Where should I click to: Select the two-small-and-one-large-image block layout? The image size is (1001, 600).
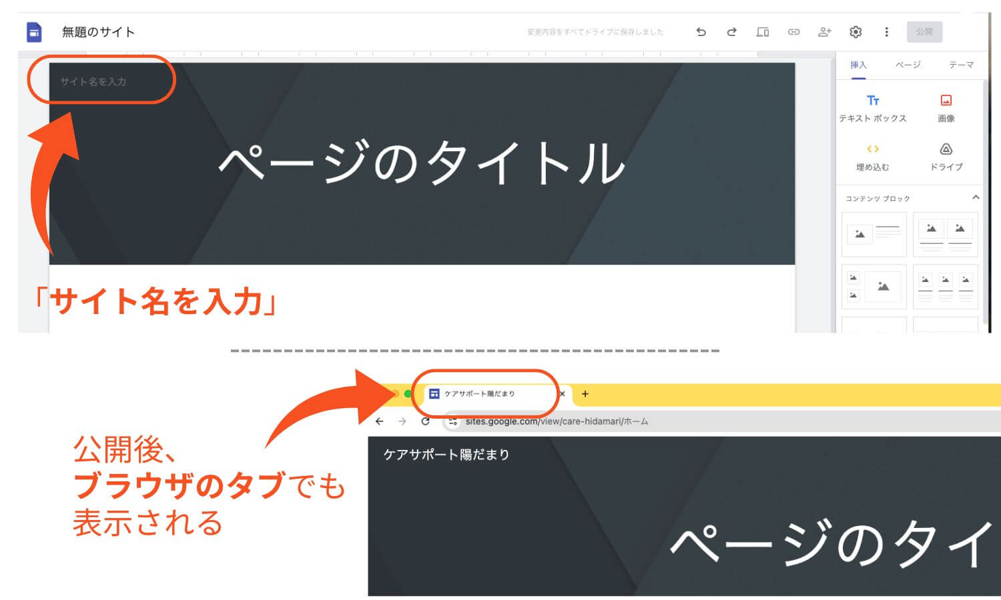click(x=874, y=287)
